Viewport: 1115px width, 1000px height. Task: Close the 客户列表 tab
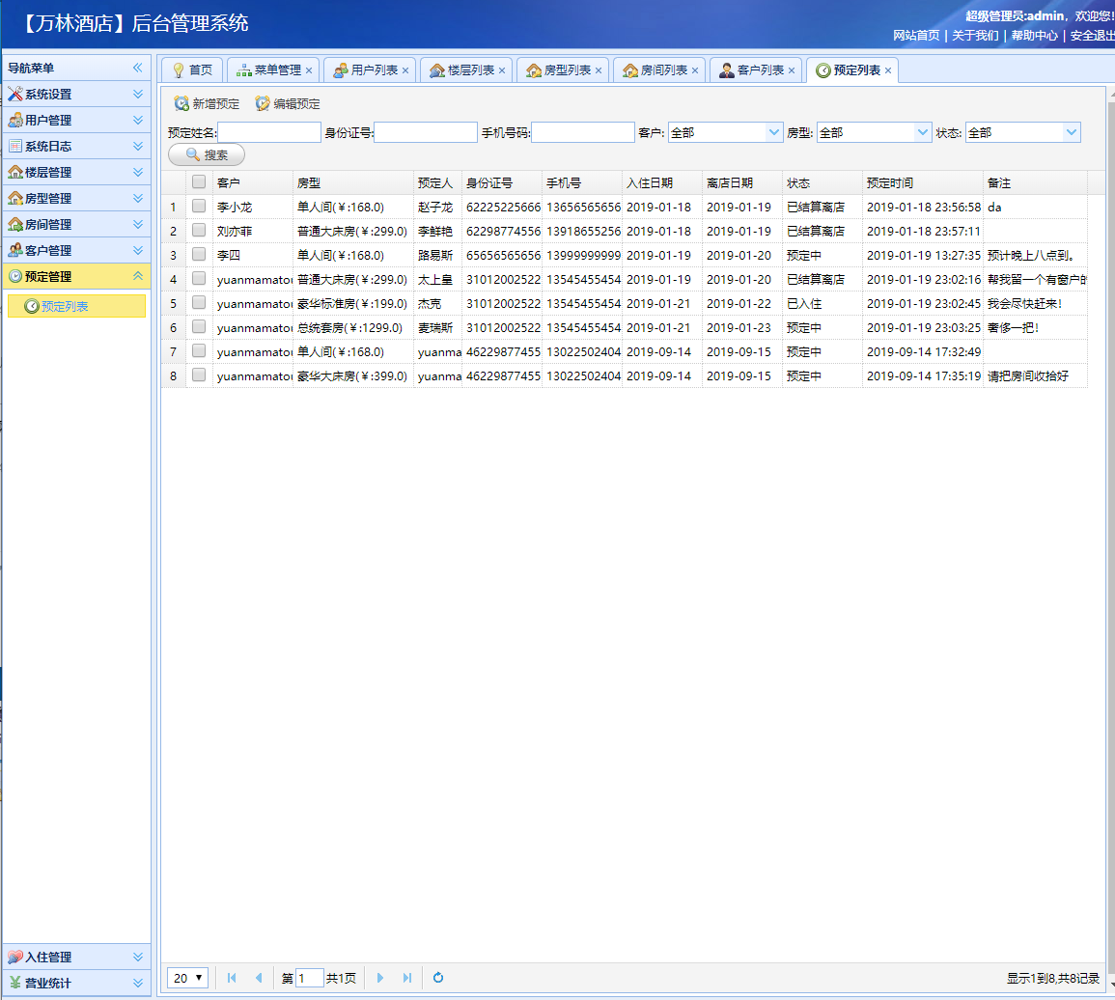[792, 70]
